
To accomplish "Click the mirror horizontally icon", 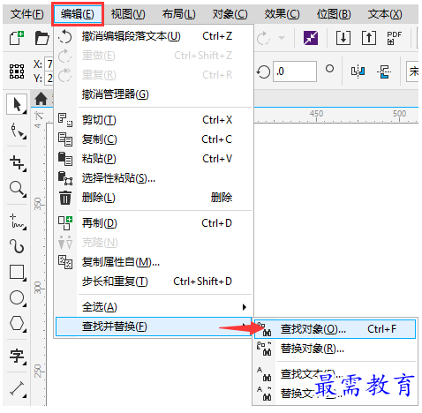I will pyautogui.click(x=358, y=71).
